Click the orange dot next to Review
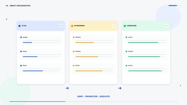The height and width of the screenshot is (105, 187). [74, 66]
